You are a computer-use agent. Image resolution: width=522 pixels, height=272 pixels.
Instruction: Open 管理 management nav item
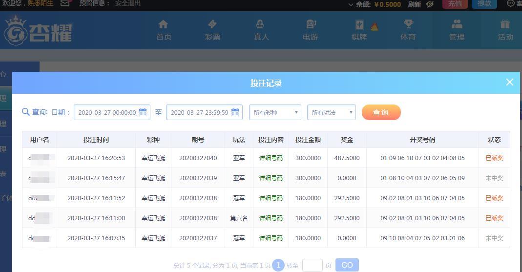(x=457, y=30)
